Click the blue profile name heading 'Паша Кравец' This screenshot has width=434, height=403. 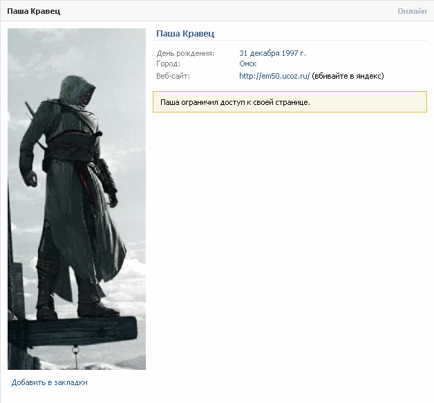185,34
